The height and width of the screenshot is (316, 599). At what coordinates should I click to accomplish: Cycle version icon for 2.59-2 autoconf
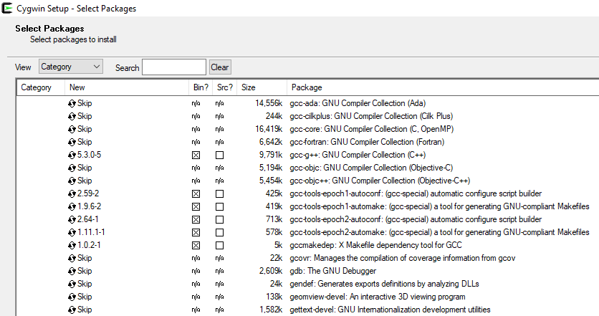point(72,193)
